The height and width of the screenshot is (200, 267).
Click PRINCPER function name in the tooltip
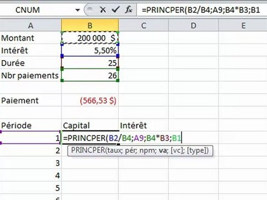tap(88, 150)
